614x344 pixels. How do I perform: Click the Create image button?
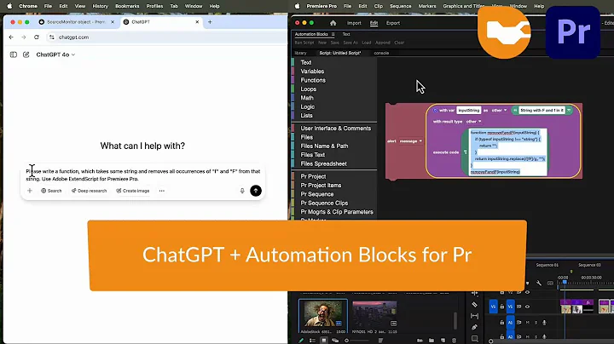click(133, 191)
